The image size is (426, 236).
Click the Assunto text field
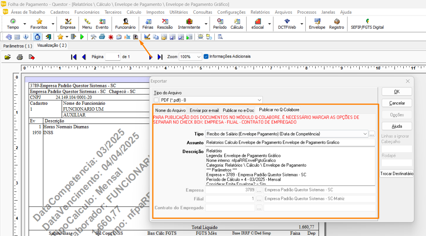[290, 143]
